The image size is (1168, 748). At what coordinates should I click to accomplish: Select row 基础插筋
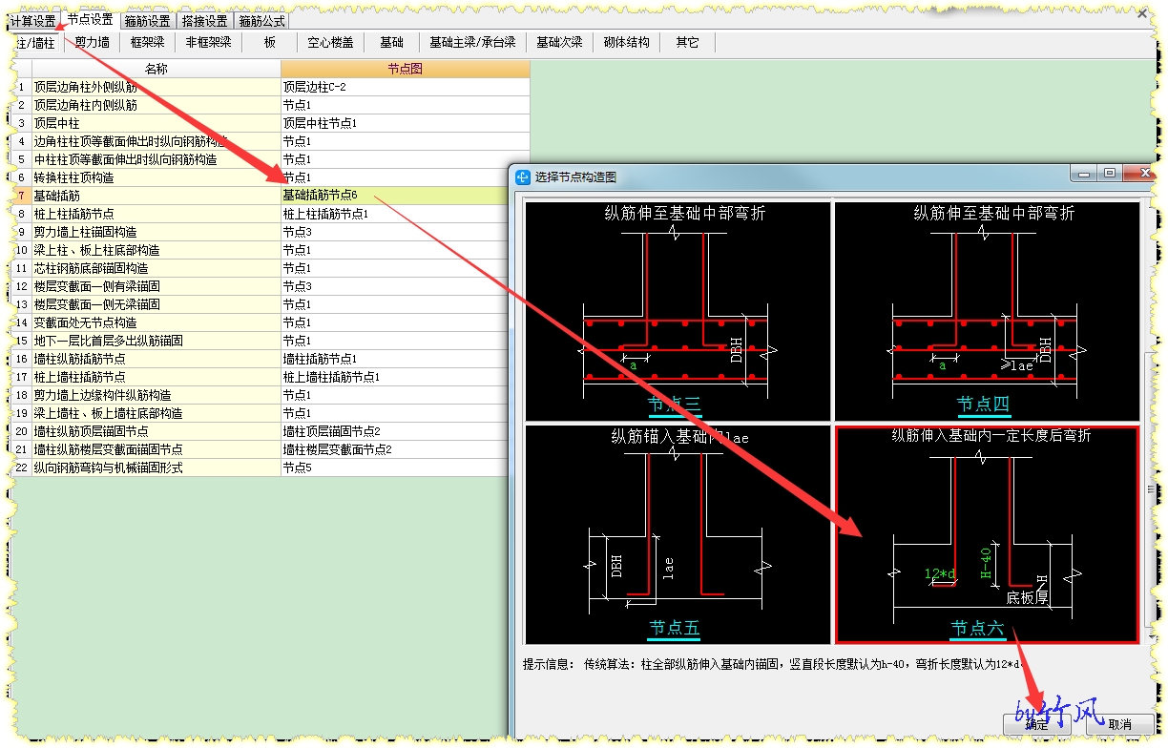pos(156,196)
